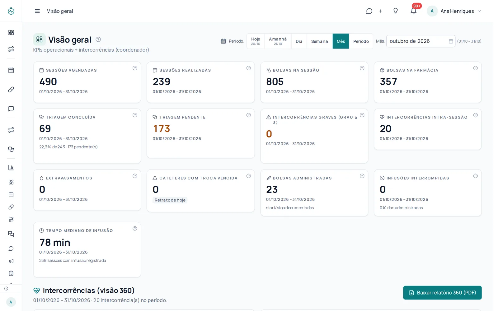Click the Visão geral breadcrumb in top bar
The width and height of the screenshot is (498, 311).
(x=60, y=11)
